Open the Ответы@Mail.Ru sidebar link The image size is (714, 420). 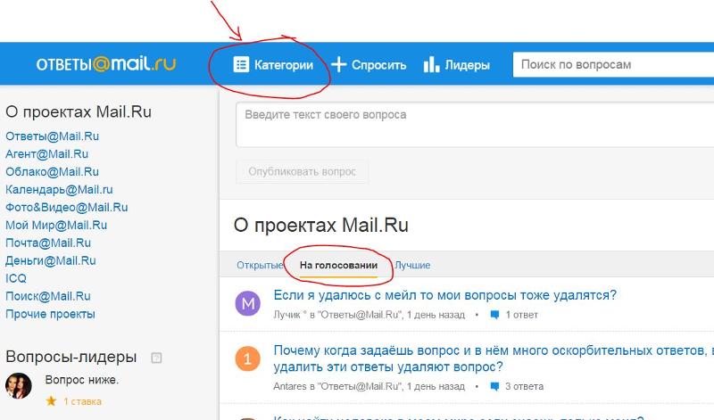53,136
